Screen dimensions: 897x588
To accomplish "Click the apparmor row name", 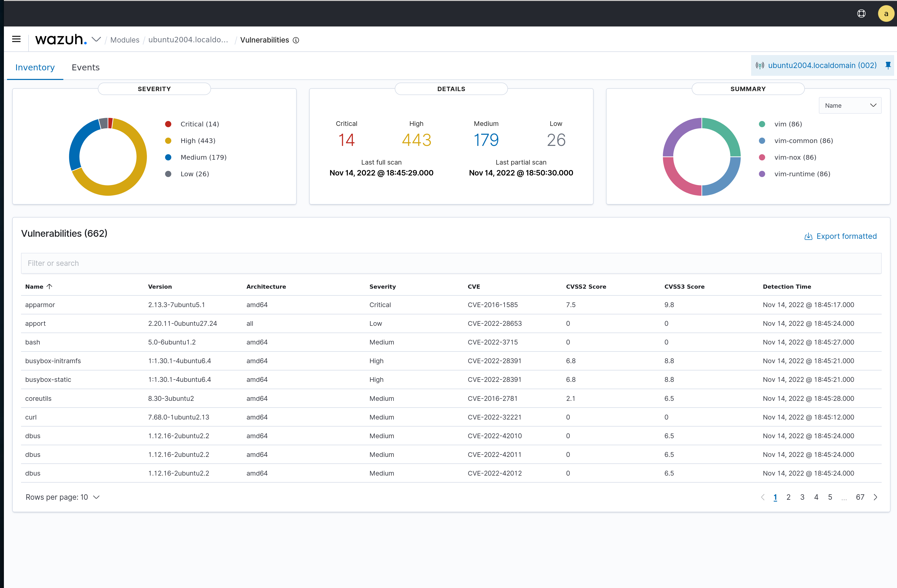I will click(x=40, y=305).
